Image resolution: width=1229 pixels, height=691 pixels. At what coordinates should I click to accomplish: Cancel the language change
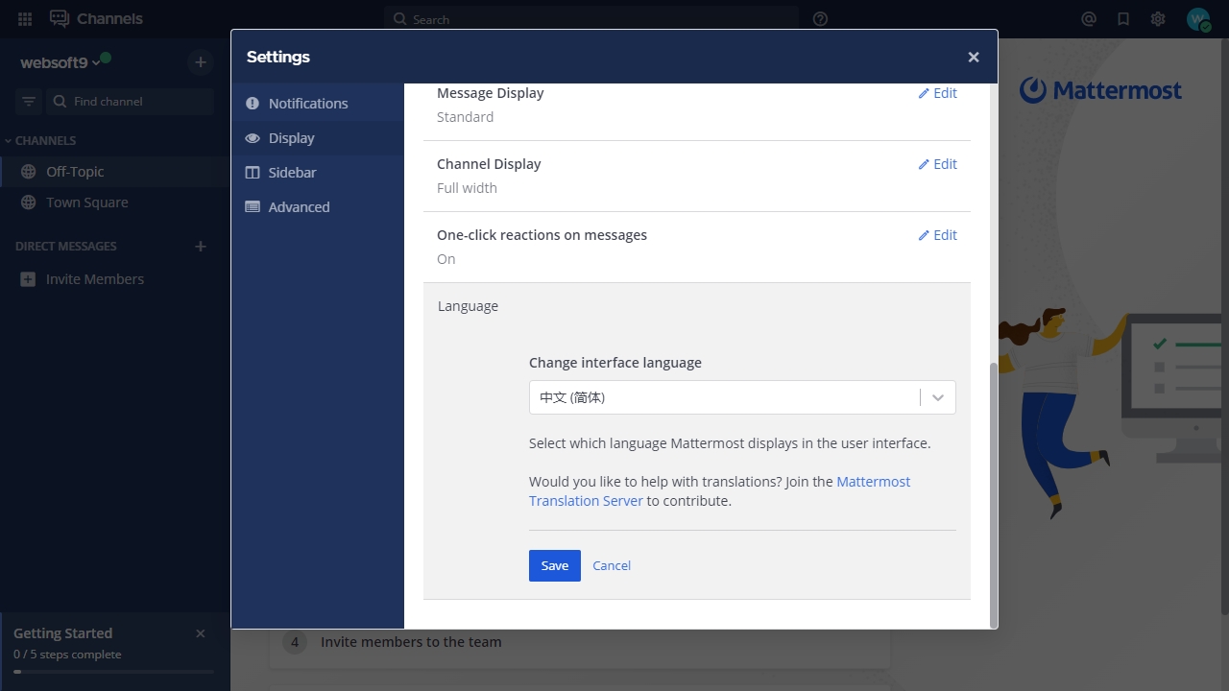point(612,565)
